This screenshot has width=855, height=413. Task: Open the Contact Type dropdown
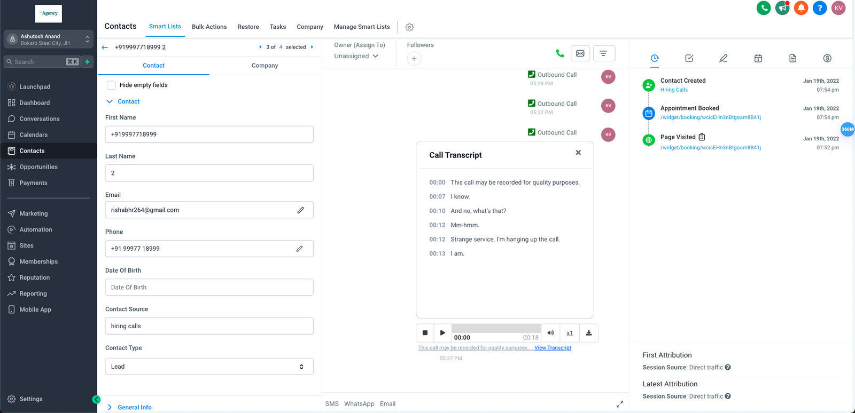pyautogui.click(x=209, y=367)
